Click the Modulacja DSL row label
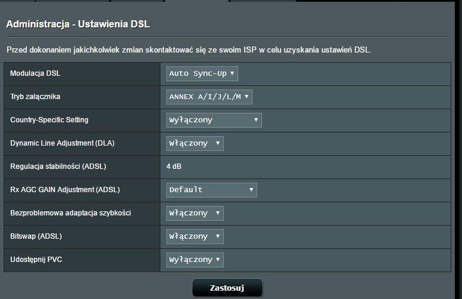 pos(35,73)
